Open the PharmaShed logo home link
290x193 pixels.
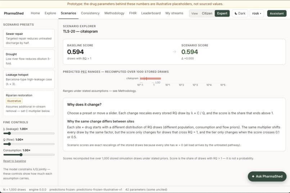click(14, 13)
